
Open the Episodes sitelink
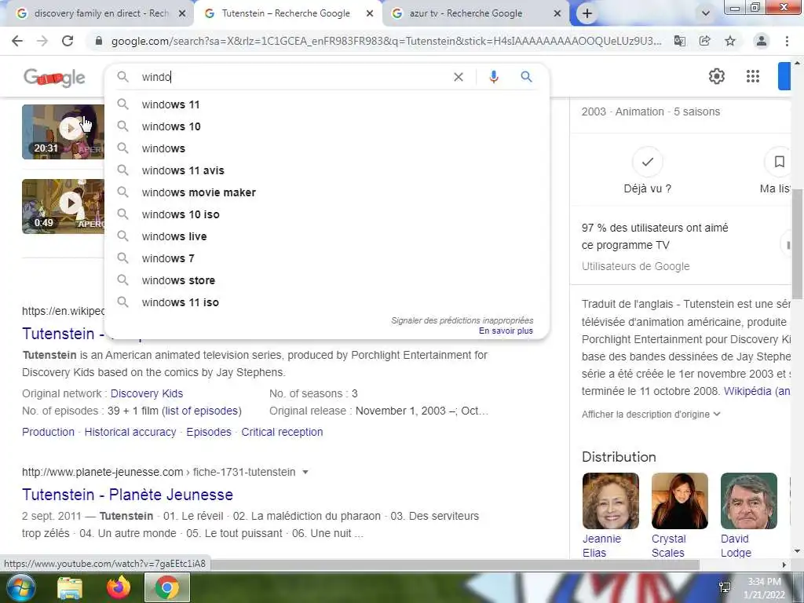209,433
